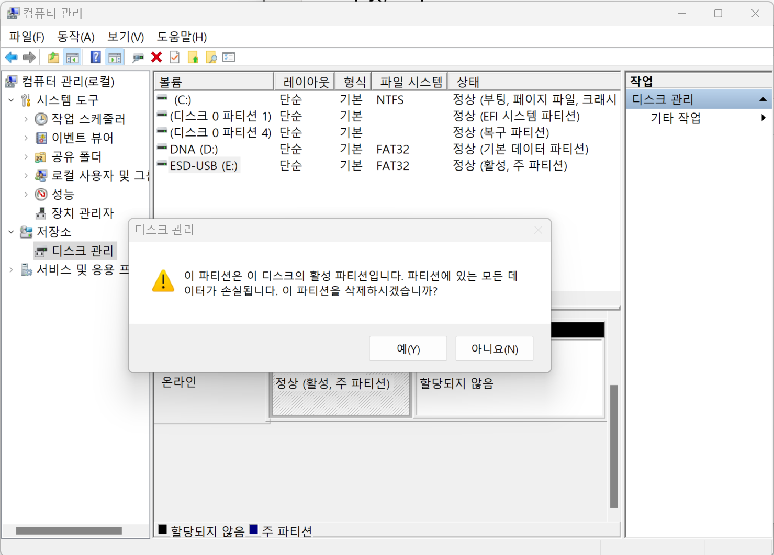The height and width of the screenshot is (555, 774).
Task: Click the gray Forward arrow in toolbar
Action: (29, 58)
